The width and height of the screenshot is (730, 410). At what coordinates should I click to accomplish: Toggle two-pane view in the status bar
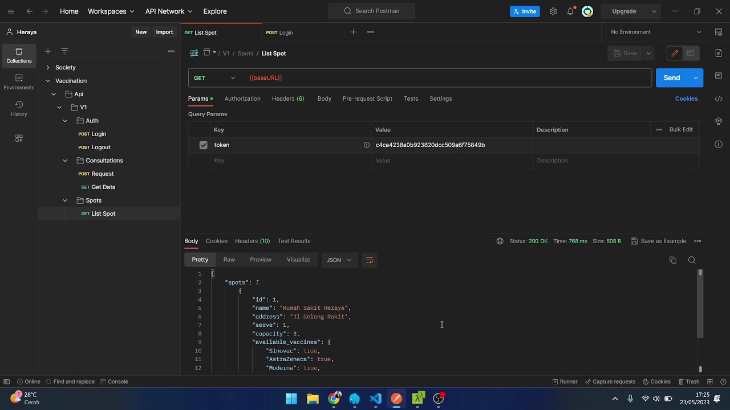710,382
